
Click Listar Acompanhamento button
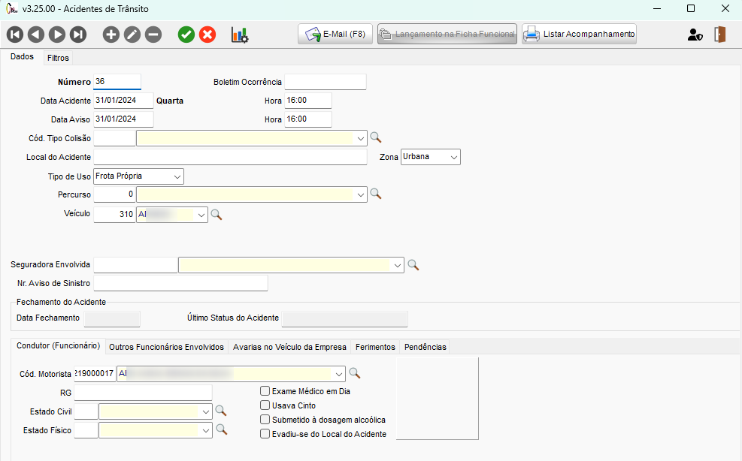point(579,34)
